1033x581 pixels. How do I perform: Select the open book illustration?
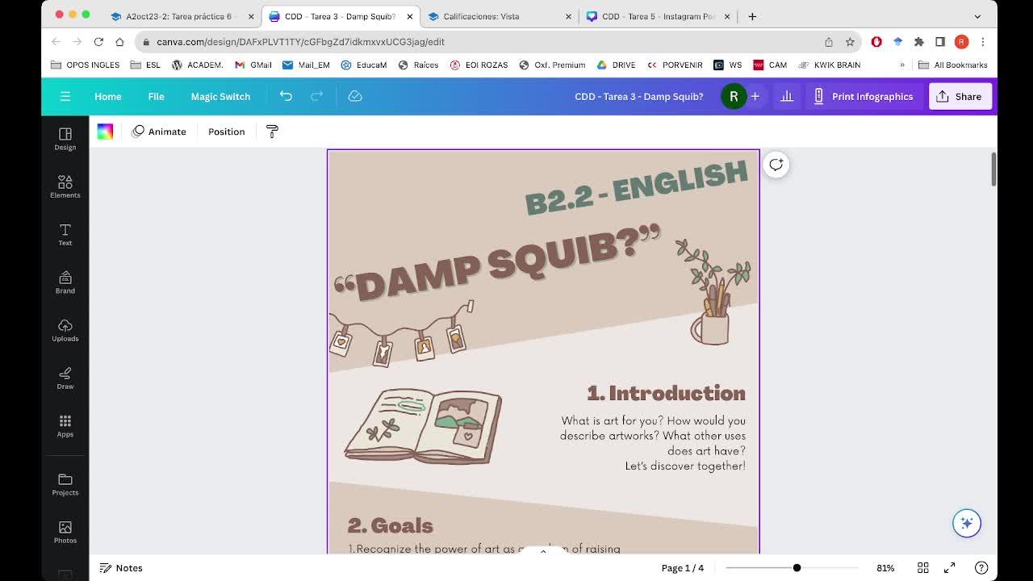(x=423, y=426)
